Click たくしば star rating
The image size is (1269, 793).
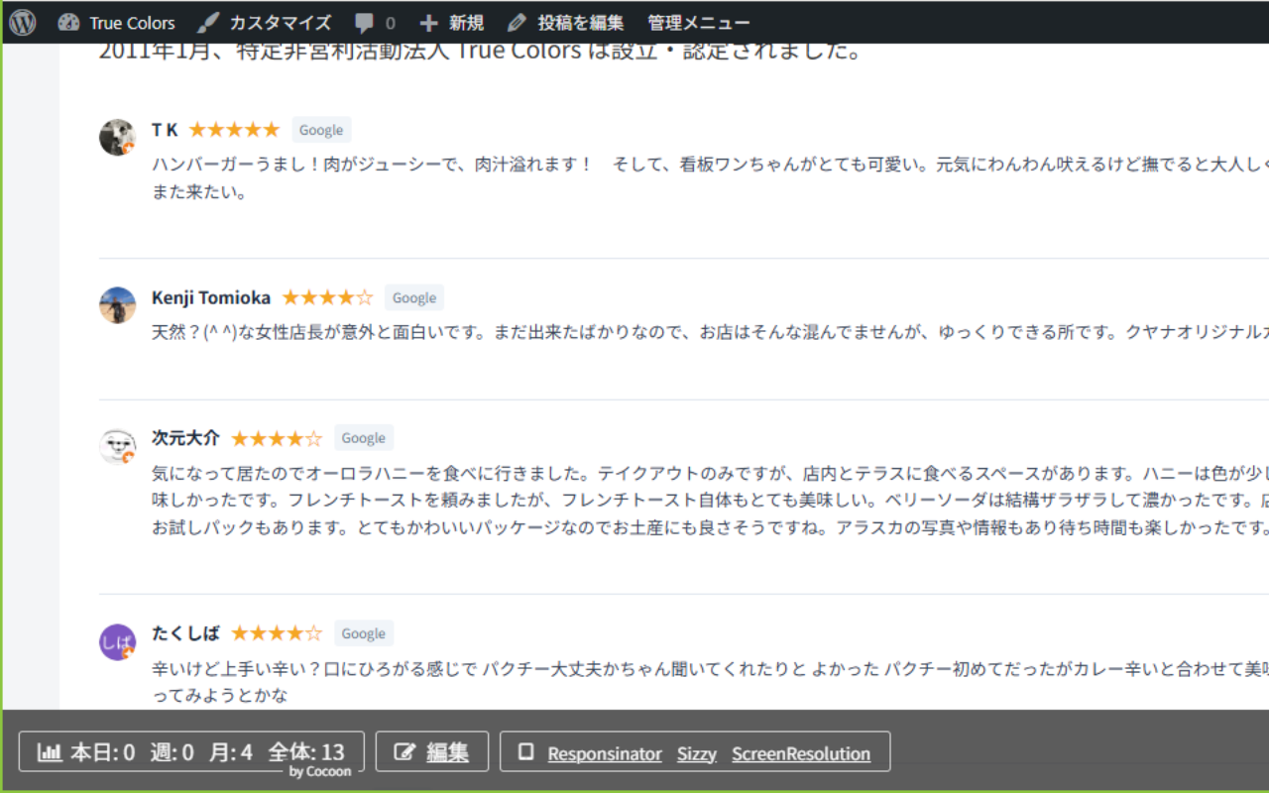coord(277,633)
